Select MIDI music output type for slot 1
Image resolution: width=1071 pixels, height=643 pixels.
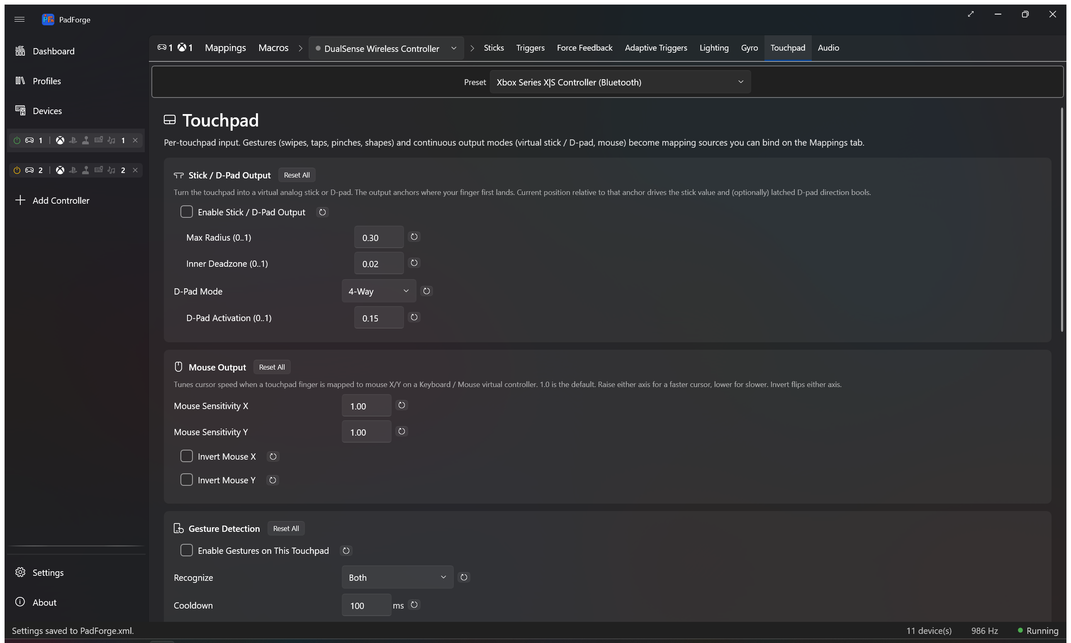tap(111, 140)
